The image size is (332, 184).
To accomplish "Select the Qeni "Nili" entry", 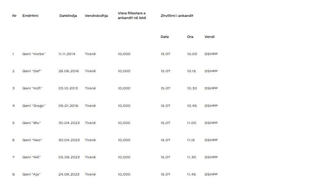I will point(32,157).
